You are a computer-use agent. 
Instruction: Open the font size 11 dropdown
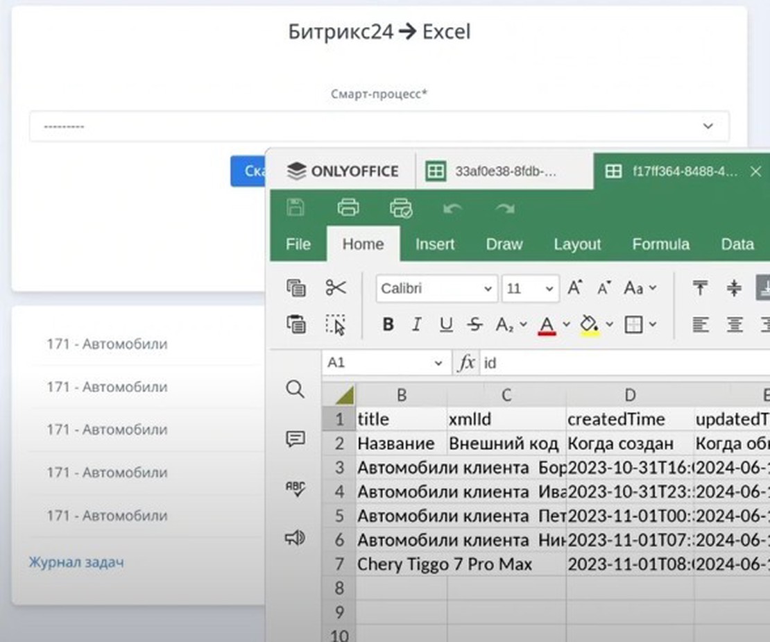[530, 289]
